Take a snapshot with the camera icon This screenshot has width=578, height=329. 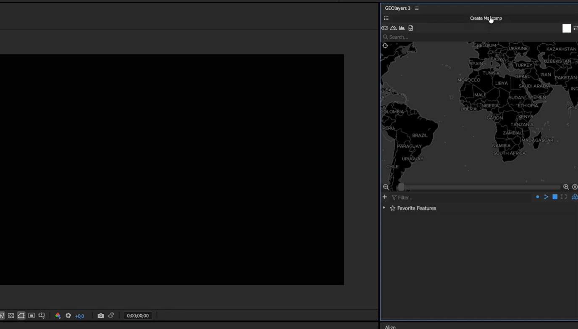coord(101,315)
